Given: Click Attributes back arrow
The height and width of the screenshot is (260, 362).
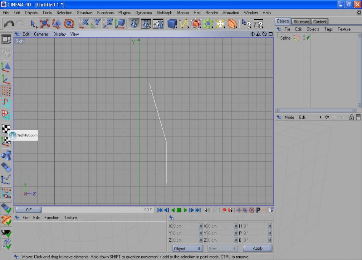Looking at the screenshot, I should coord(327,117).
